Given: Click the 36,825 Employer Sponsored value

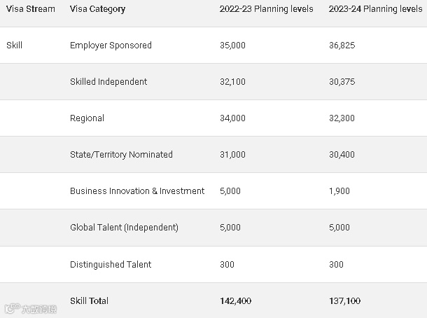Looking at the screenshot, I should [x=342, y=46].
